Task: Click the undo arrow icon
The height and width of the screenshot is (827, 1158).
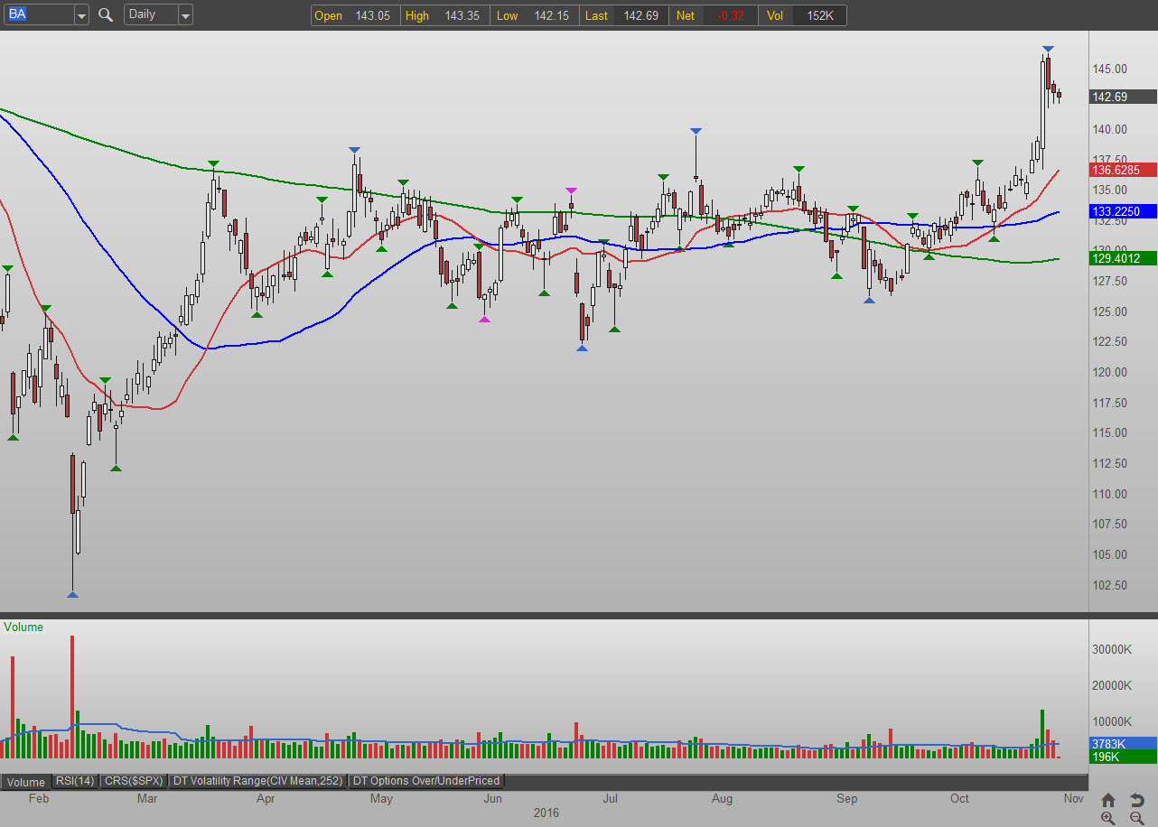Action: (x=1137, y=800)
